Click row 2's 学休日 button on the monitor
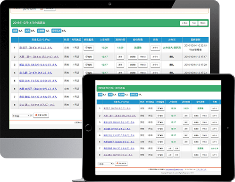The width and height of the screenshot is (235, 182). 143,57
